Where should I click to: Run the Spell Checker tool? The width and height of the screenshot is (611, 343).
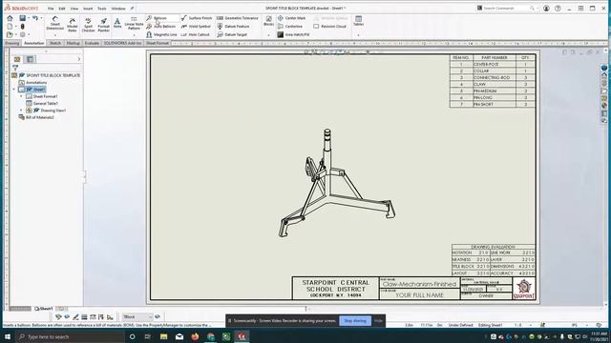tap(88, 25)
